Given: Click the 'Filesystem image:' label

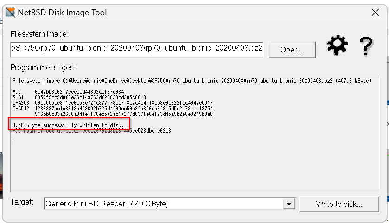Looking at the screenshot, I should 40,34.
